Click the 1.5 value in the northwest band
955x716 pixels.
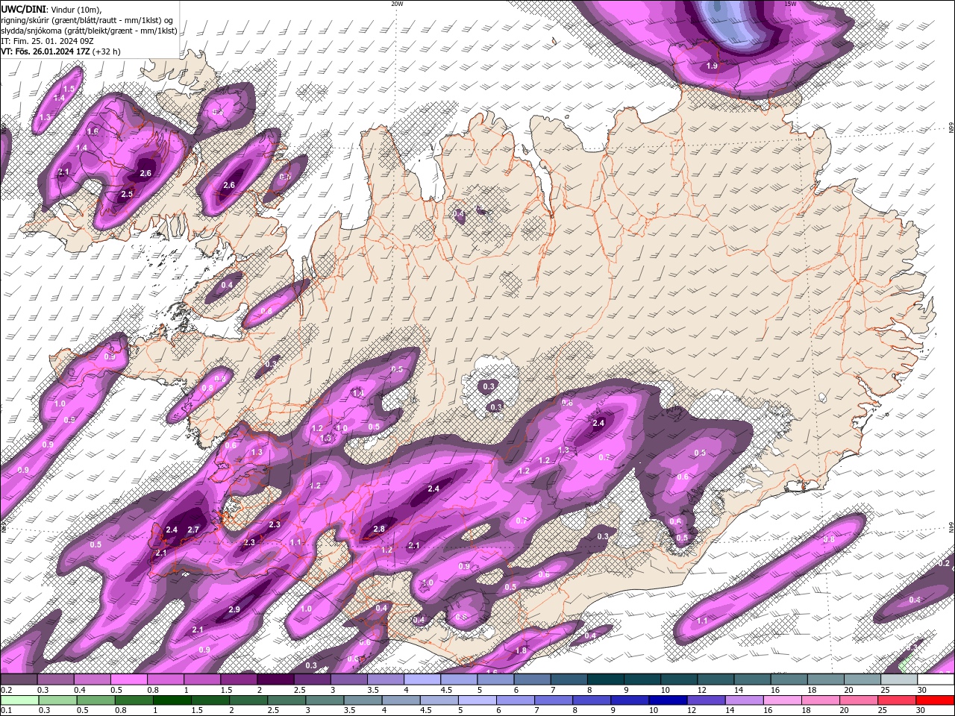pyautogui.click(x=69, y=89)
